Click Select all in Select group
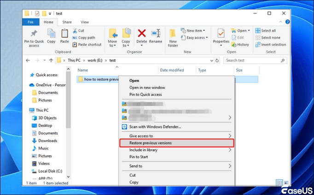This screenshot has height=195, width=314. coord(265,31)
